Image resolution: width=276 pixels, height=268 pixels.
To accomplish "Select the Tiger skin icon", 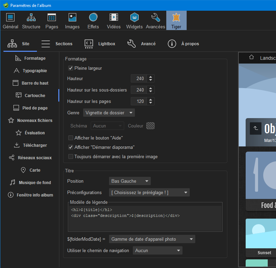I will [176, 20].
